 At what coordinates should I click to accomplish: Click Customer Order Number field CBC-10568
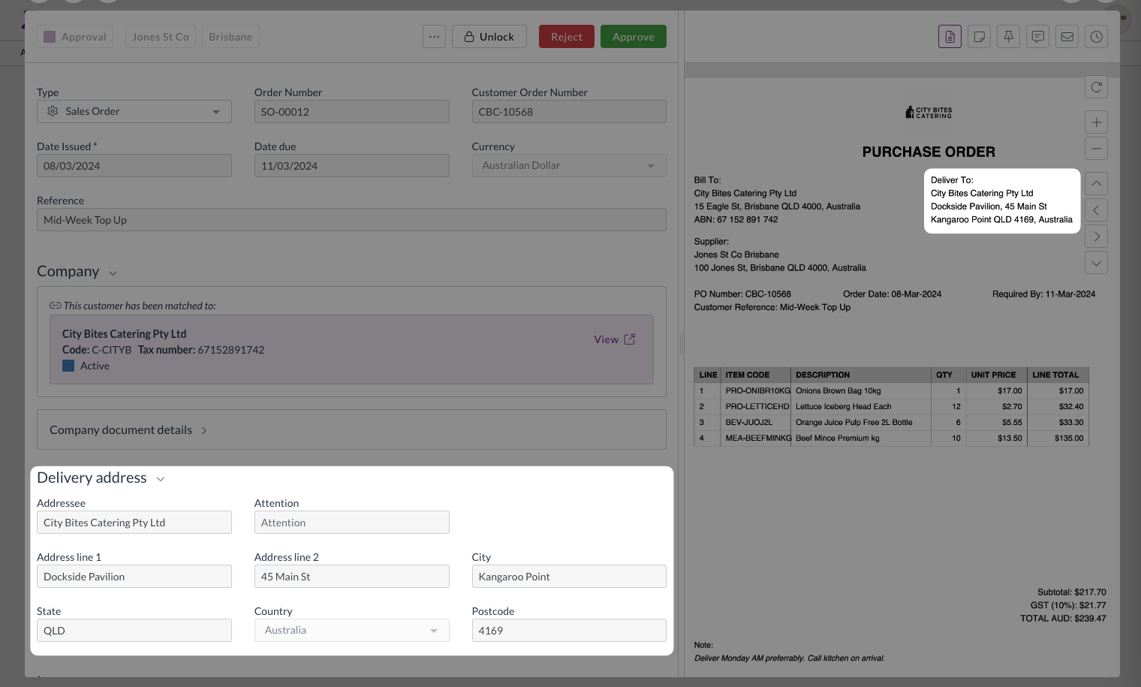[569, 111]
